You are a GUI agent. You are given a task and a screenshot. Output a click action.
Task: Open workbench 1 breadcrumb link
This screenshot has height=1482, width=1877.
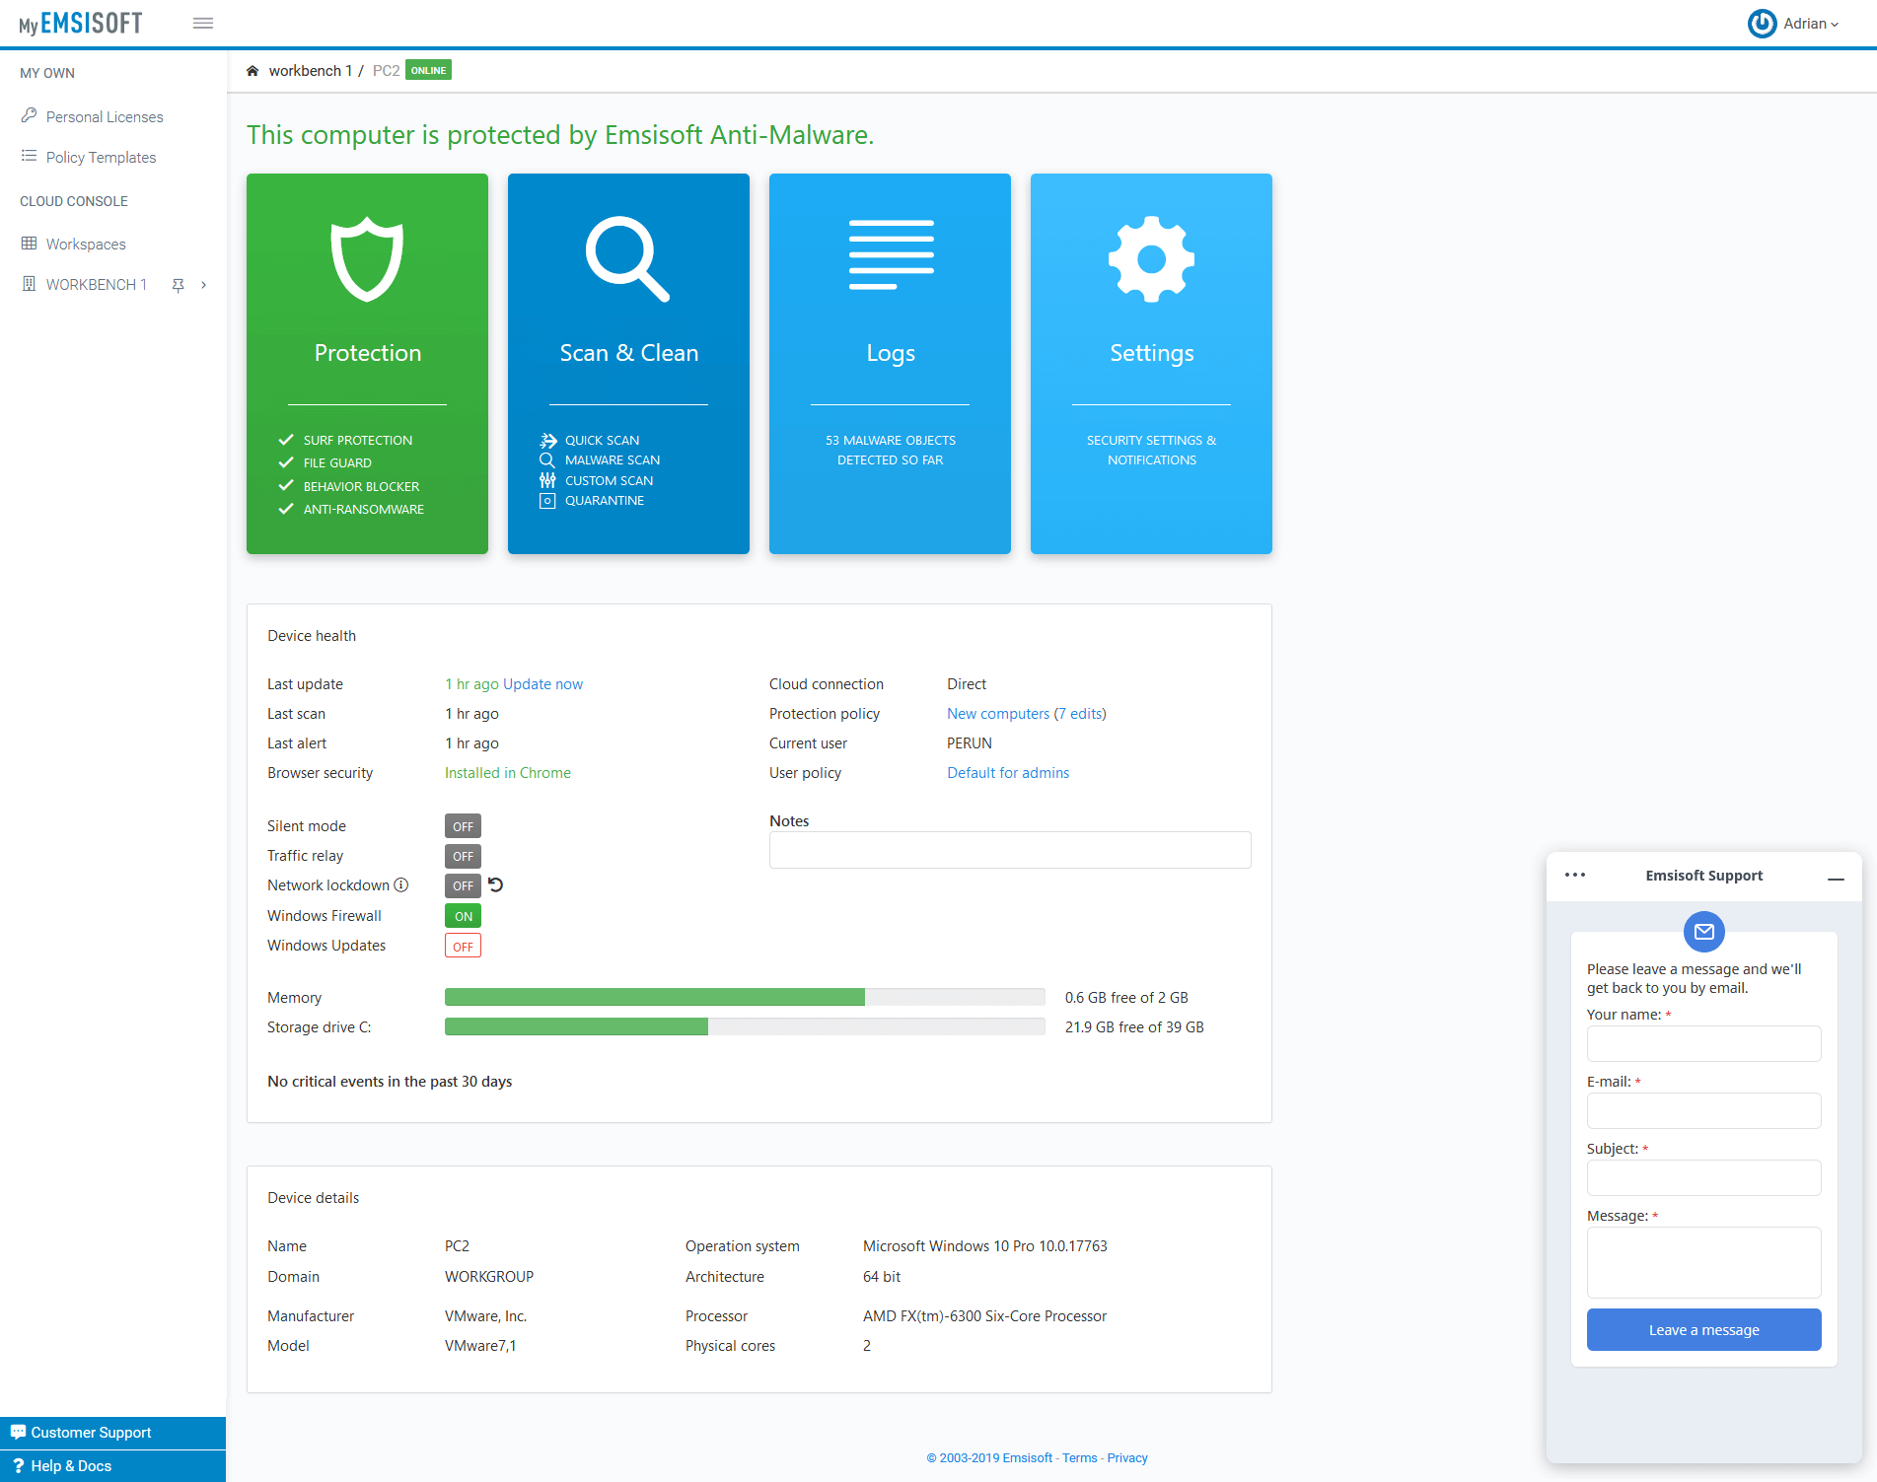click(310, 71)
